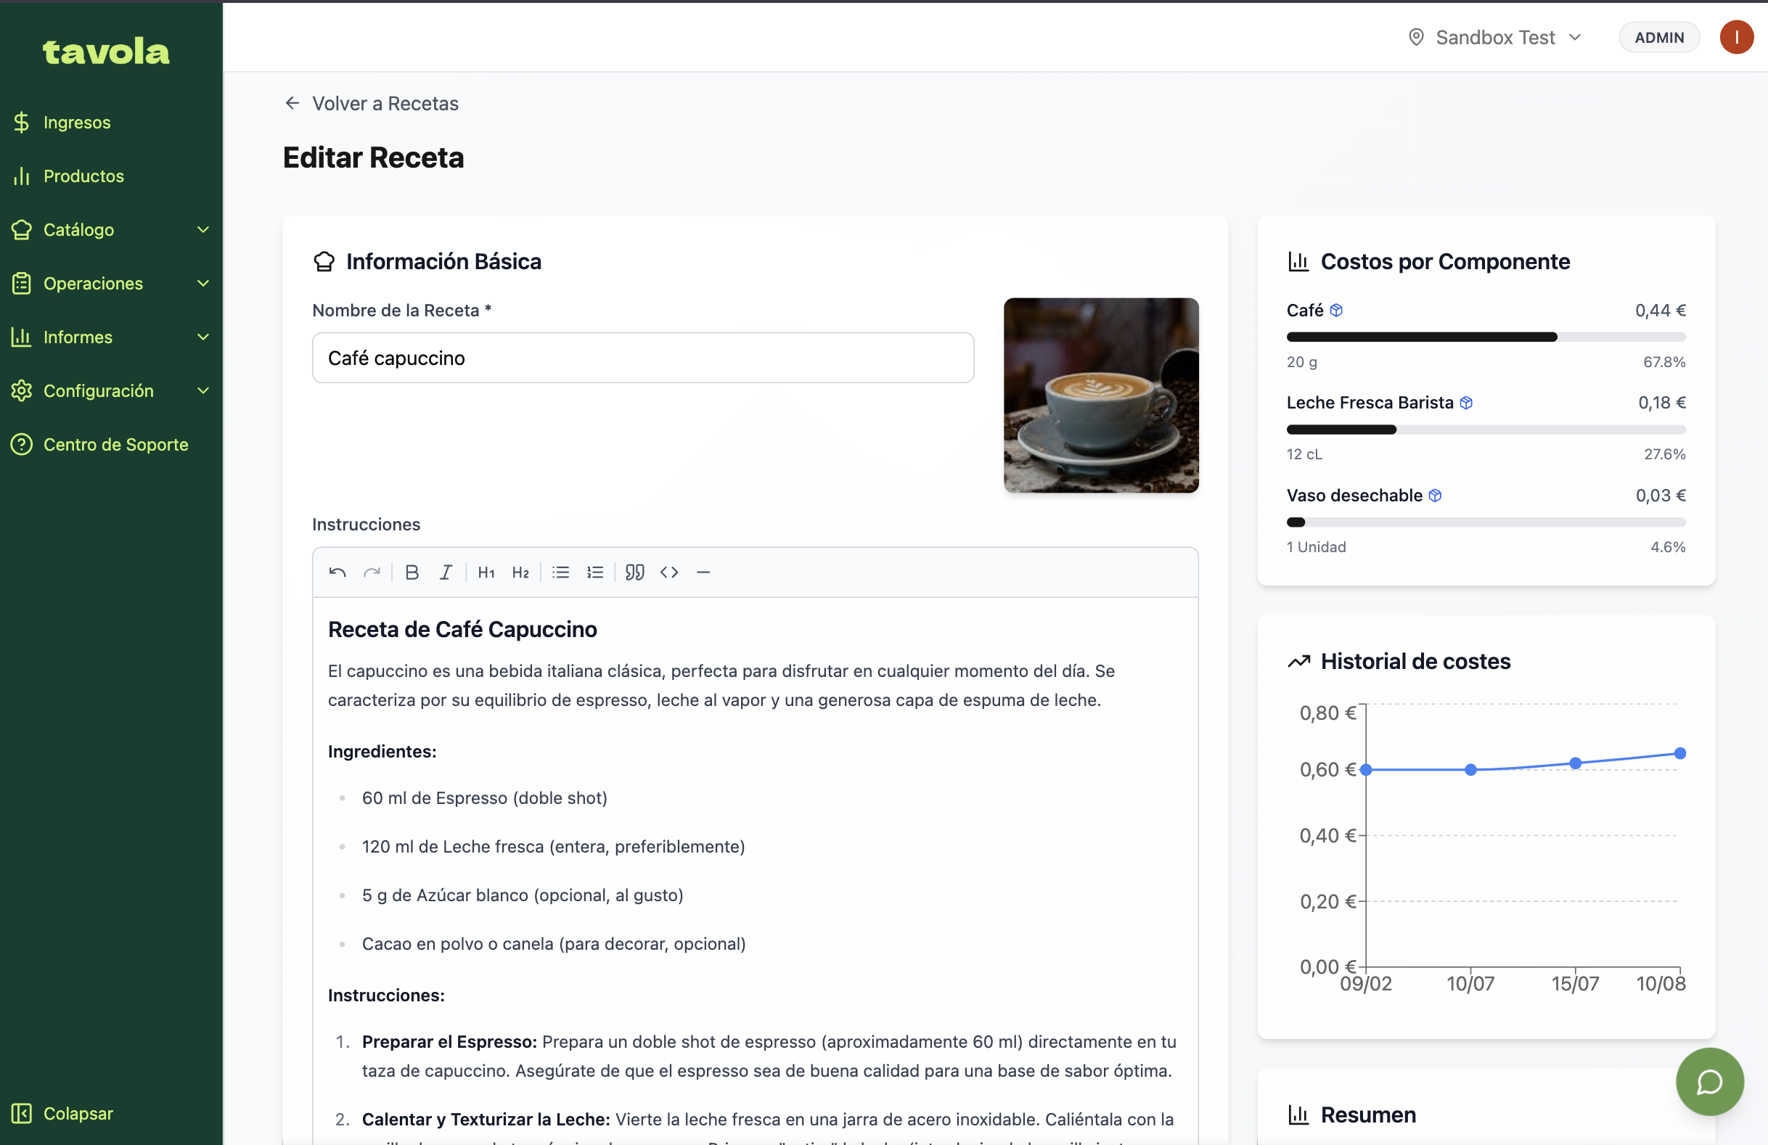Undo the last edit in editor

[337, 572]
